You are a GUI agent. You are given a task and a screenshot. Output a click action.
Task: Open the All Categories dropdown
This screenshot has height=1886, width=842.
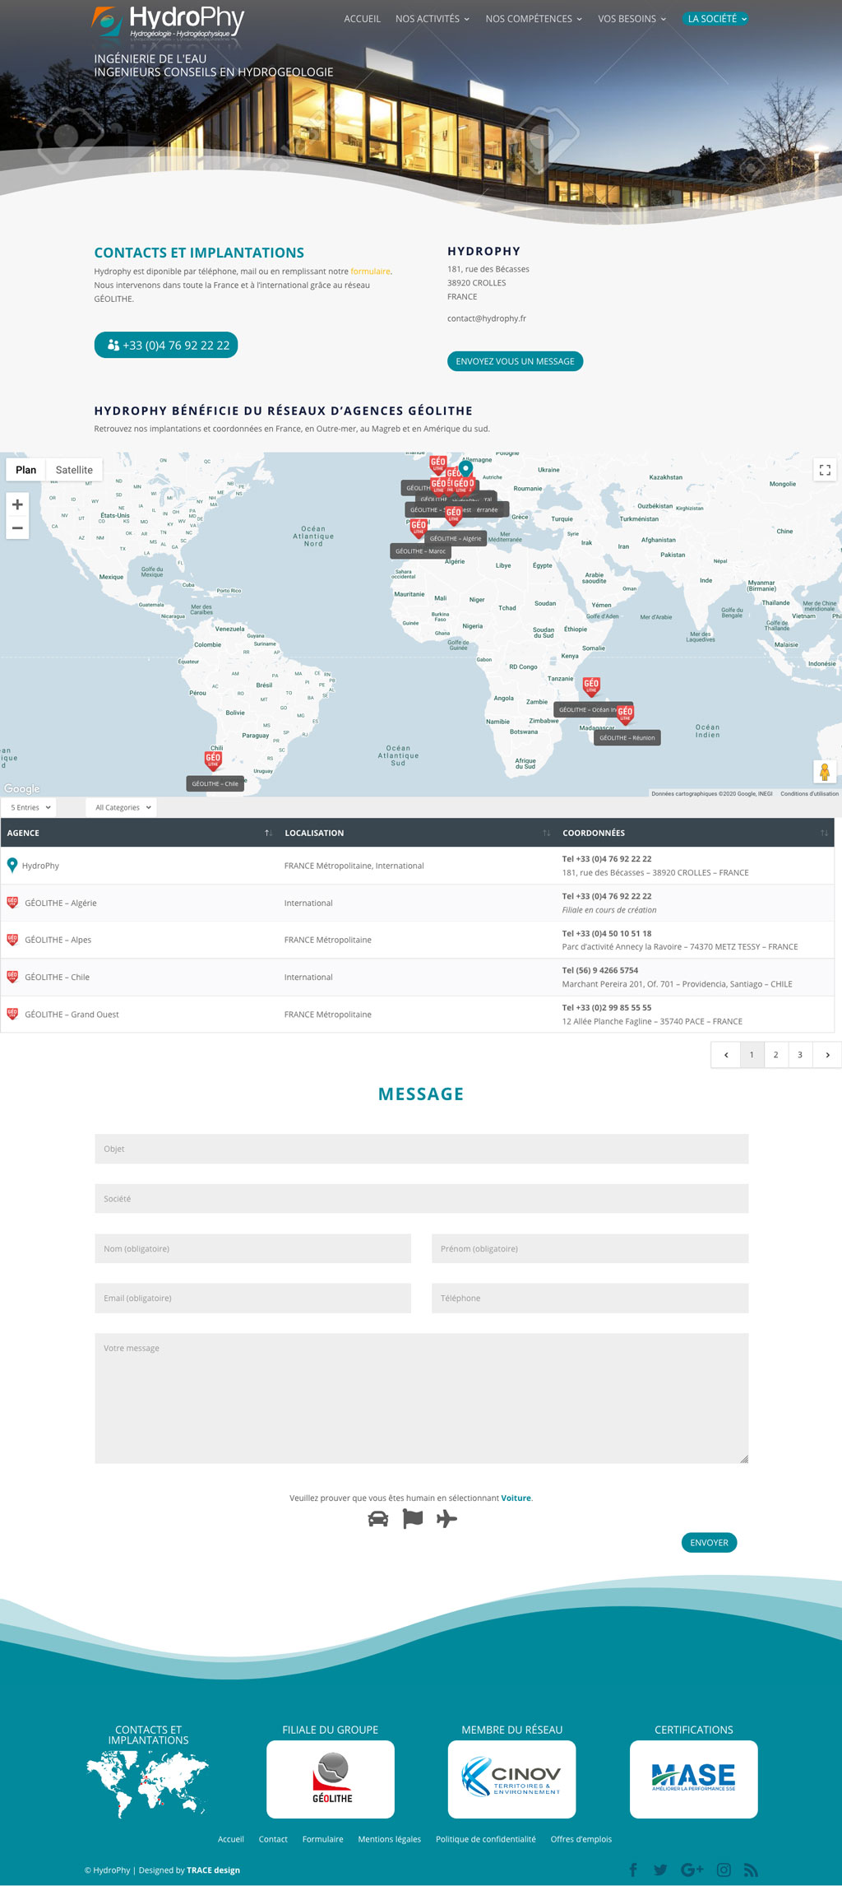(x=122, y=807)
